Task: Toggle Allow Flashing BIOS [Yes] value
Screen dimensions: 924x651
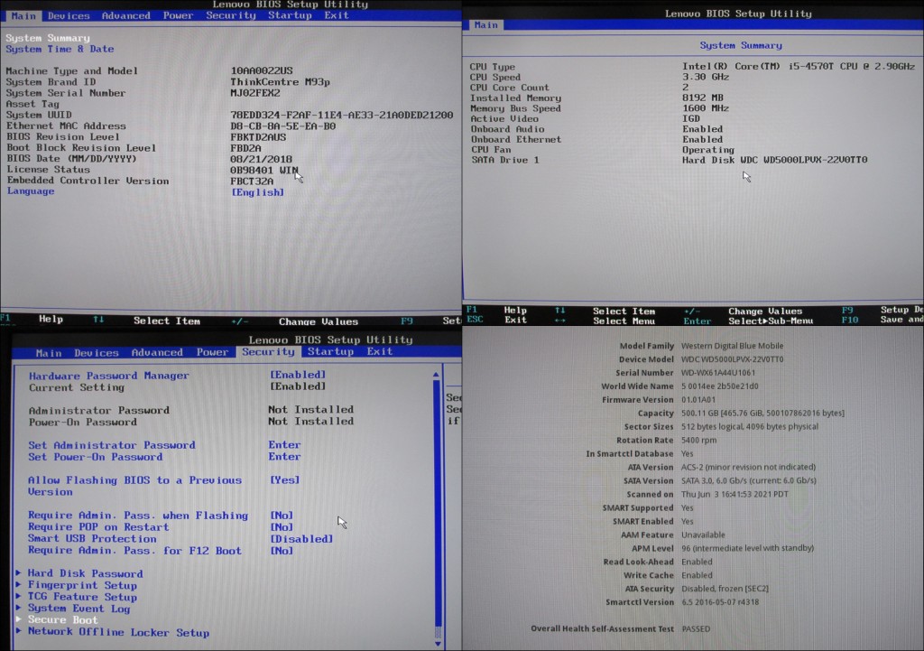Action: tap(284, 480)
